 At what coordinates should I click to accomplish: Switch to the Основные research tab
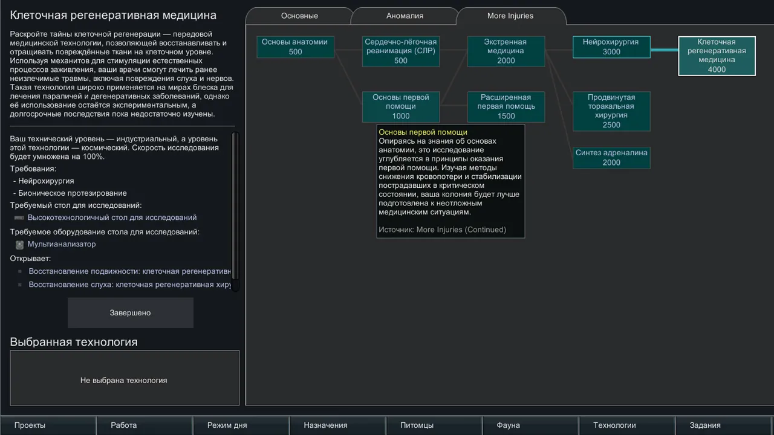tap(299, 16)
